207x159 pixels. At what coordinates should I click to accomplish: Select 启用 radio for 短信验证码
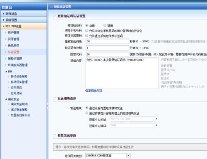coord(87,25)
